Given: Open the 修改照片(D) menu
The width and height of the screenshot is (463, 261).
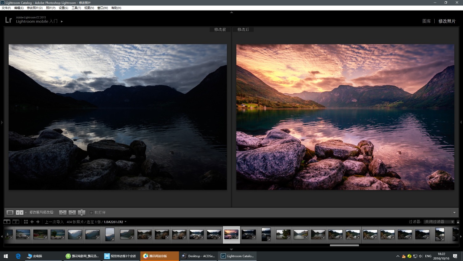Looking at the screenshot, I should click(x=35, y=8).
